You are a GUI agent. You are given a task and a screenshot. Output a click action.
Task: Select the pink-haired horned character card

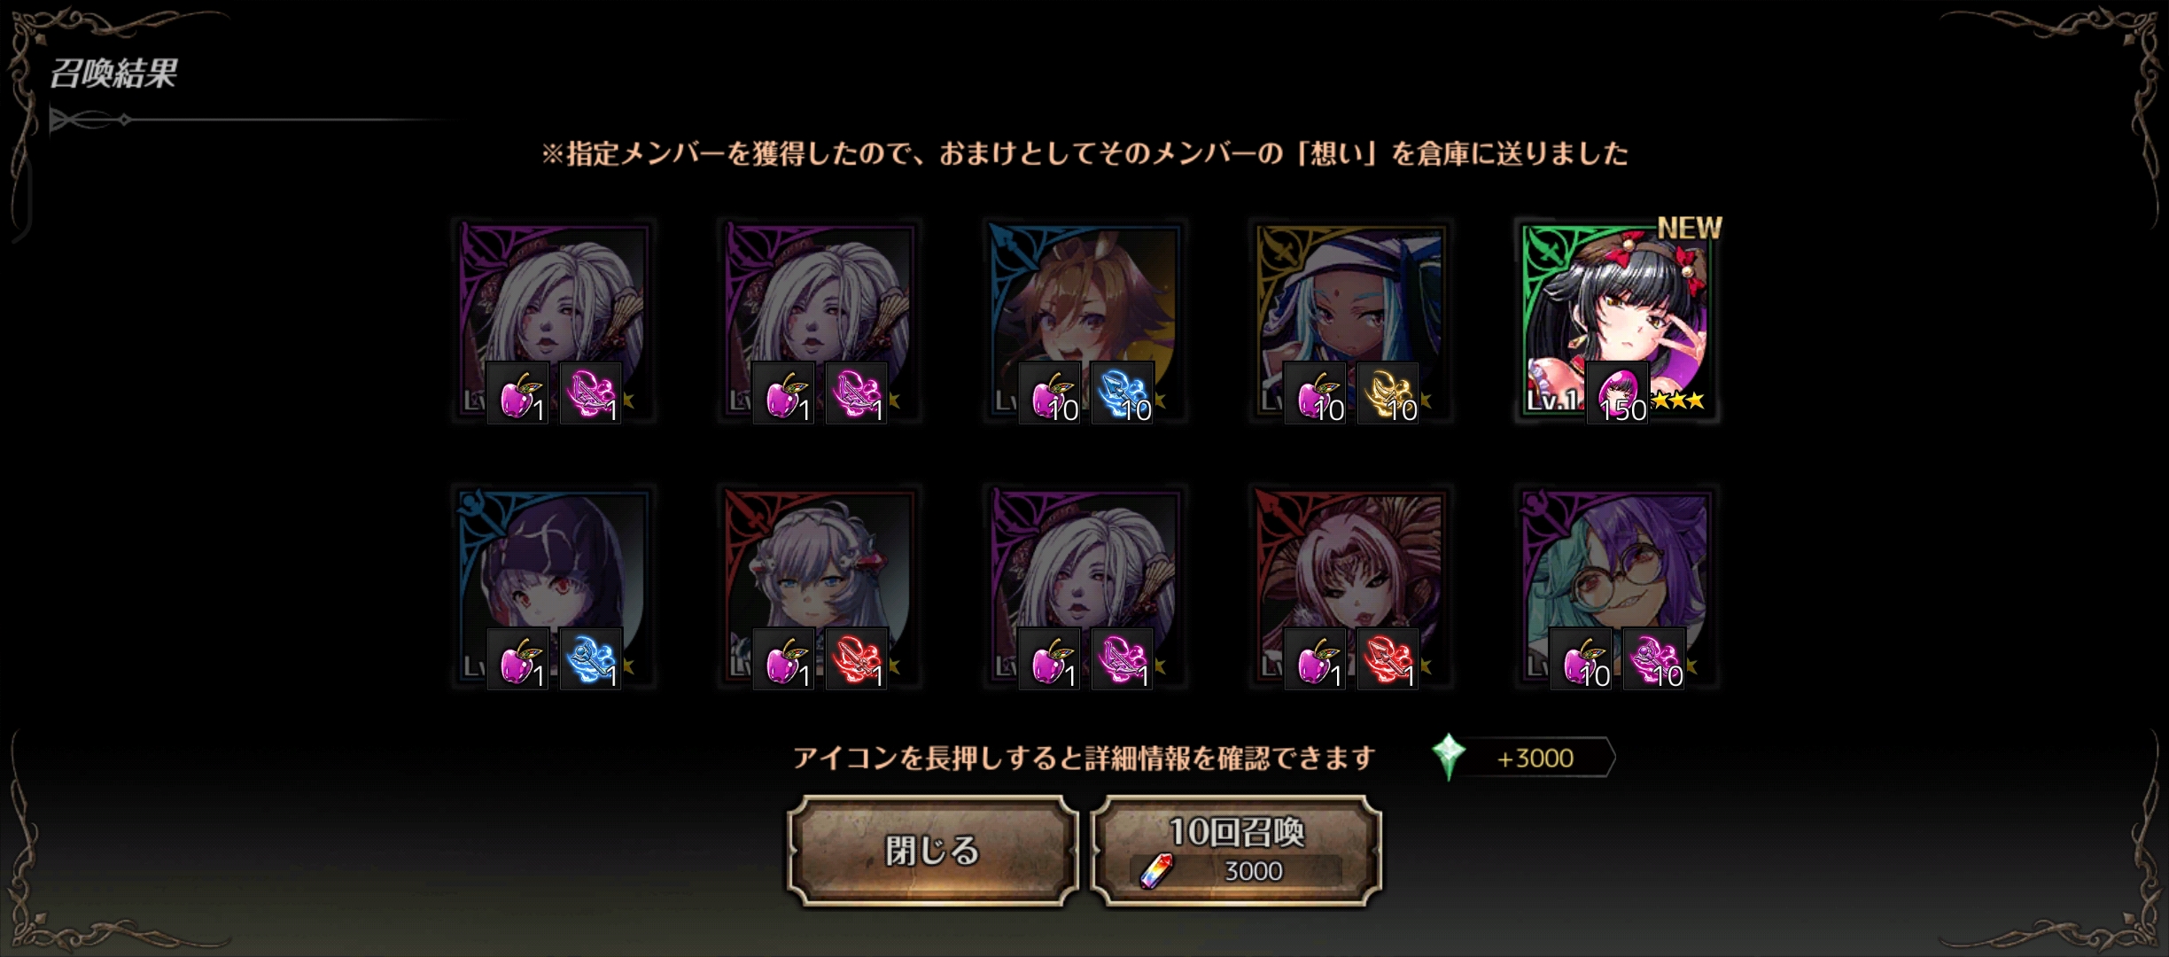[x=1351, y=586]
